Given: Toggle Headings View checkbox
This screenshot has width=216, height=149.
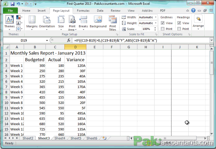Looking at the screenshot, I should [x=179, y=23].
